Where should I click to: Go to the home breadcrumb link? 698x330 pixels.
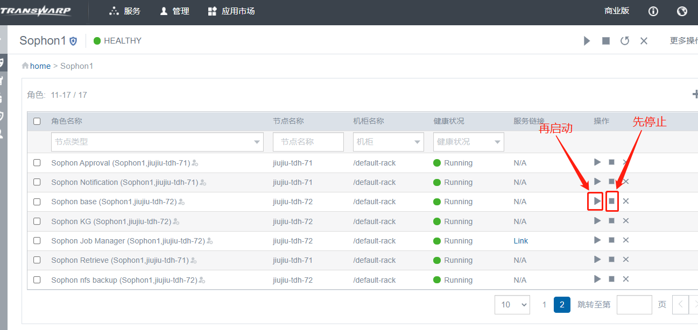point(40,66)
